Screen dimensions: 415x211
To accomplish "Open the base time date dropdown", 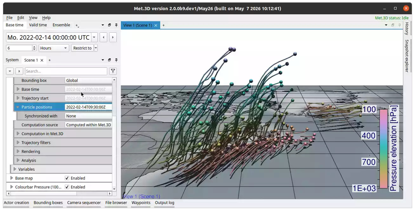I will pos(94,37).
